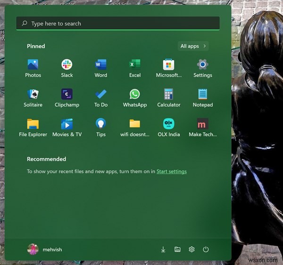The width and height of the screenshot is (283, 265).
Task: Open the Microsoft Store app
Action: 168,68
